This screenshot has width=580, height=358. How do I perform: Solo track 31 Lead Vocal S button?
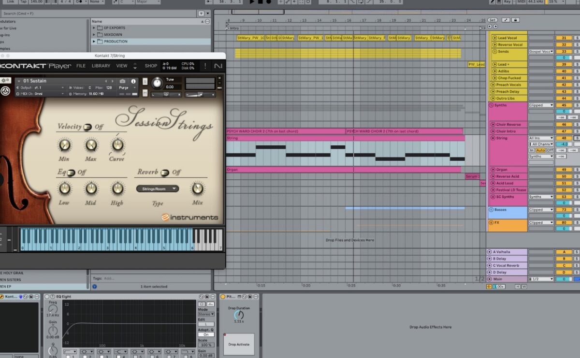577,38
